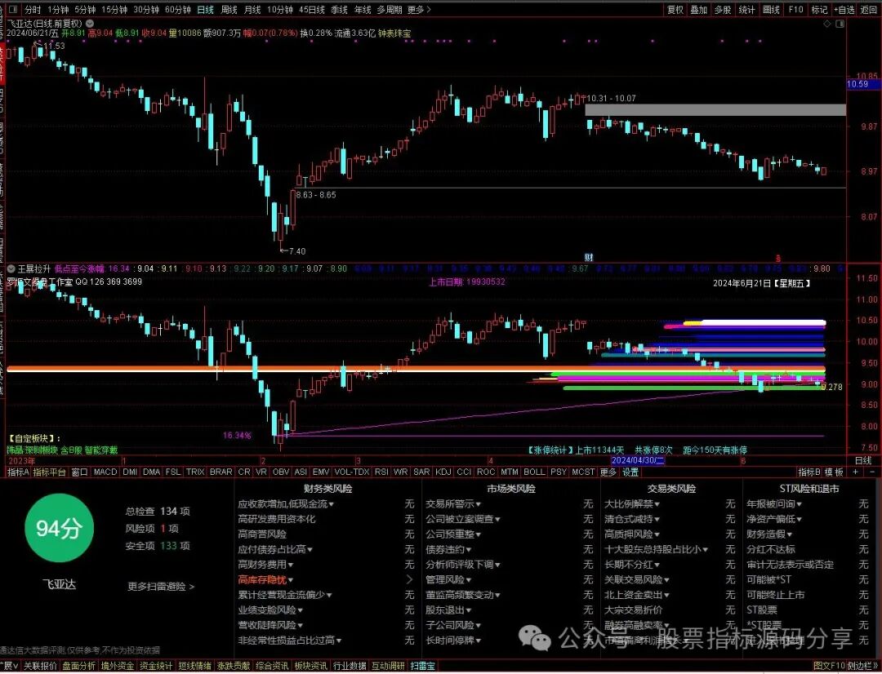Image resolution: width=882 pixels, height=674 pixels.
Task: Open 图文F10 at bottom right
Action: point(828,666)
